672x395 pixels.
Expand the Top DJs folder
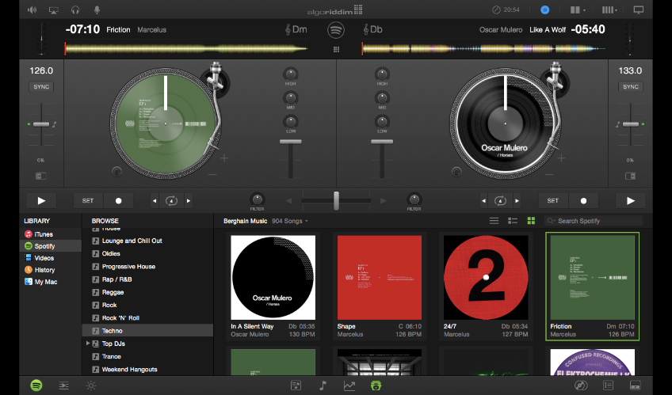coord(88,344)
